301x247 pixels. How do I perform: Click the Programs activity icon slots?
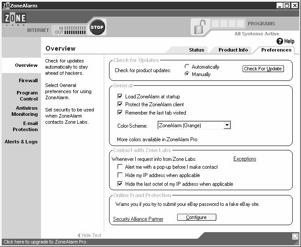click(228, 24)
